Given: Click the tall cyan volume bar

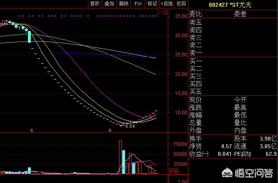Looking at the screenshot, I should click(x=123, y=162).
